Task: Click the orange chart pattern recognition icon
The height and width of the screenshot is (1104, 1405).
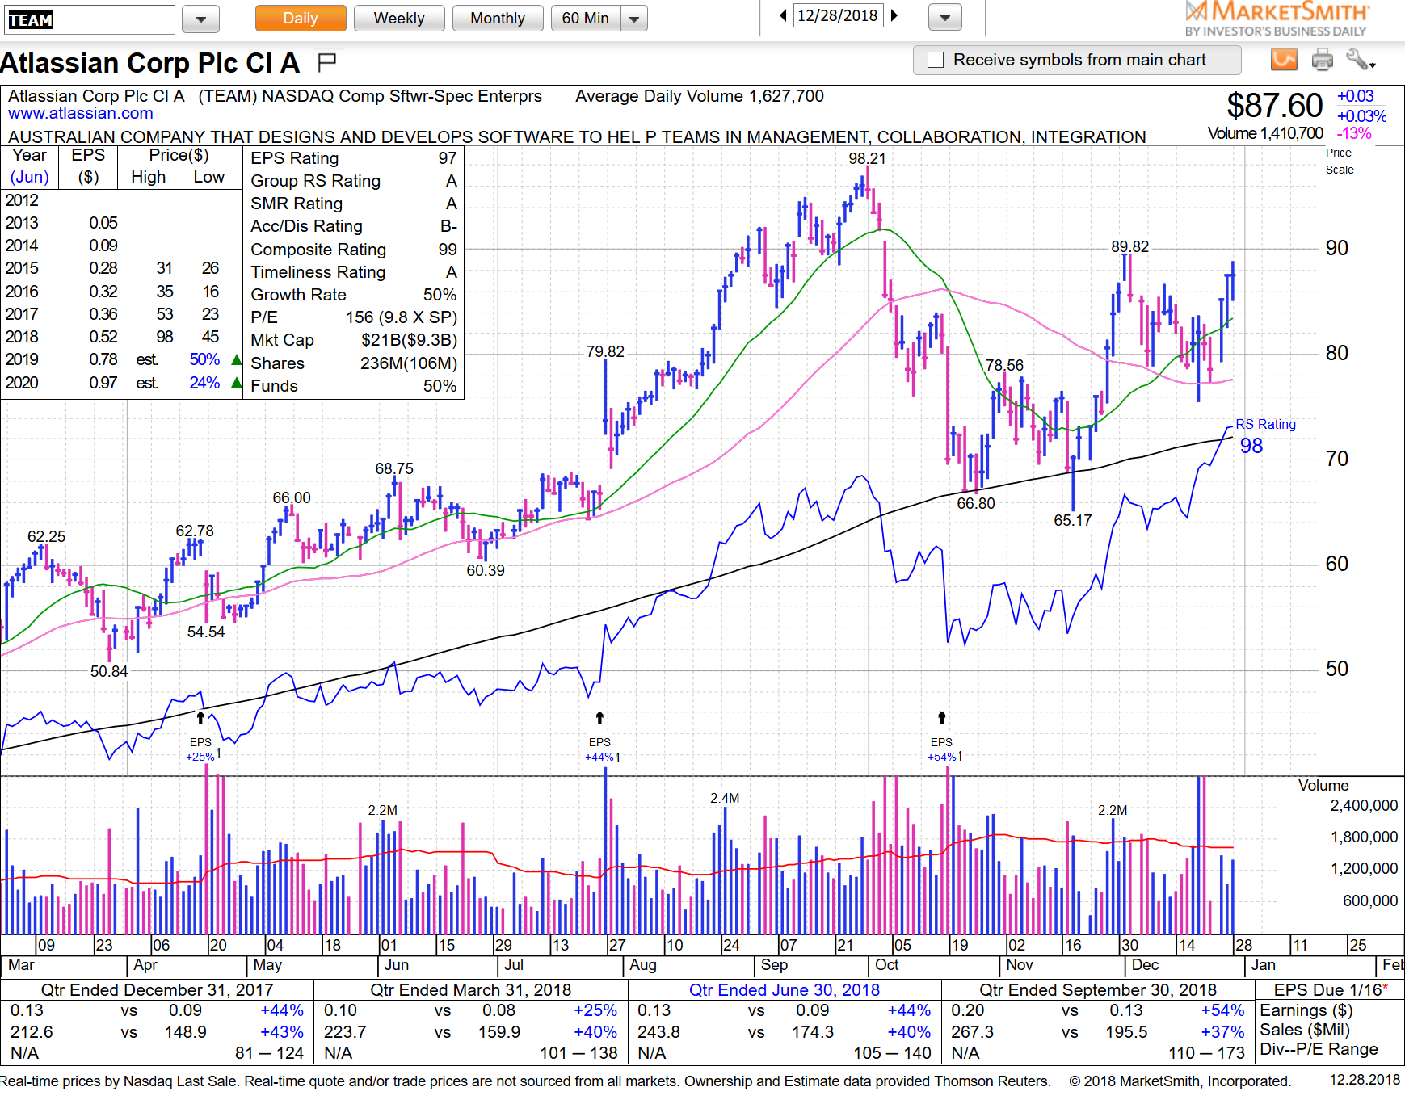Action: tap(1284, 60)
